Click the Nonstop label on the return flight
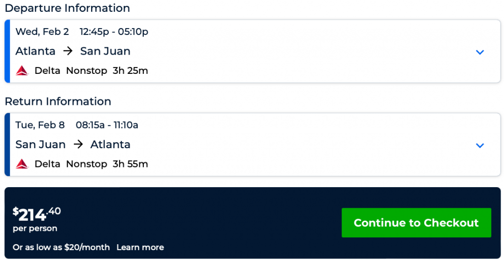The height and width of the screenshot is (261, 504). click(x=87, y=164)
